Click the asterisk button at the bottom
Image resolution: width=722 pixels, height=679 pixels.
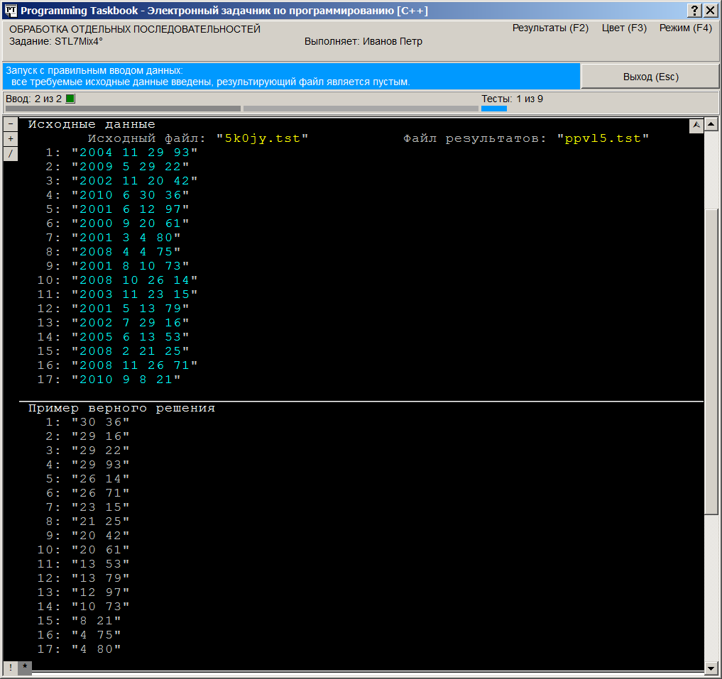point(25,667)
